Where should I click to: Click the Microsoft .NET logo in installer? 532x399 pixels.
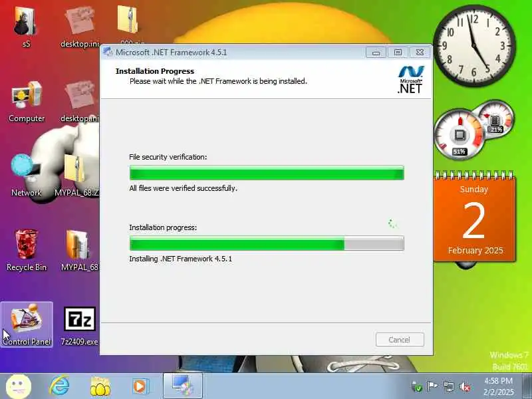click(410, 80)
